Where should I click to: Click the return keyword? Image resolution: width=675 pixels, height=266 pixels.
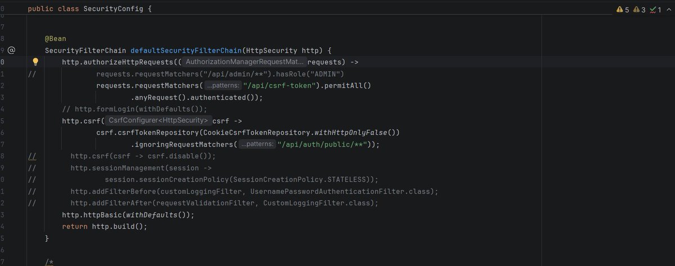75,226
